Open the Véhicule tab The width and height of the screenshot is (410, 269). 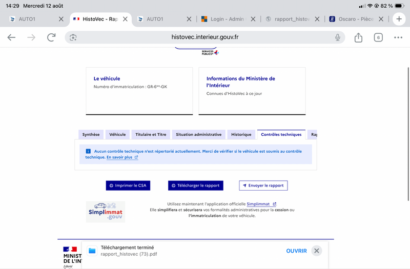click(117, 134)
